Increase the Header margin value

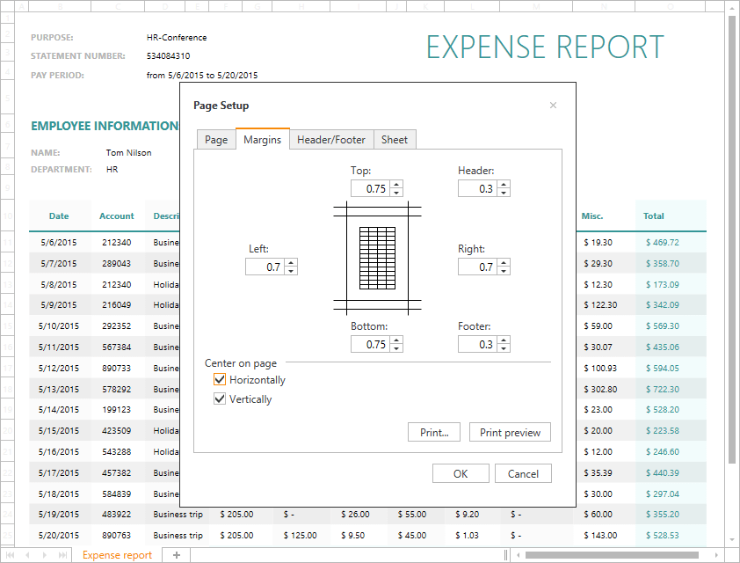tap(504, 185)
